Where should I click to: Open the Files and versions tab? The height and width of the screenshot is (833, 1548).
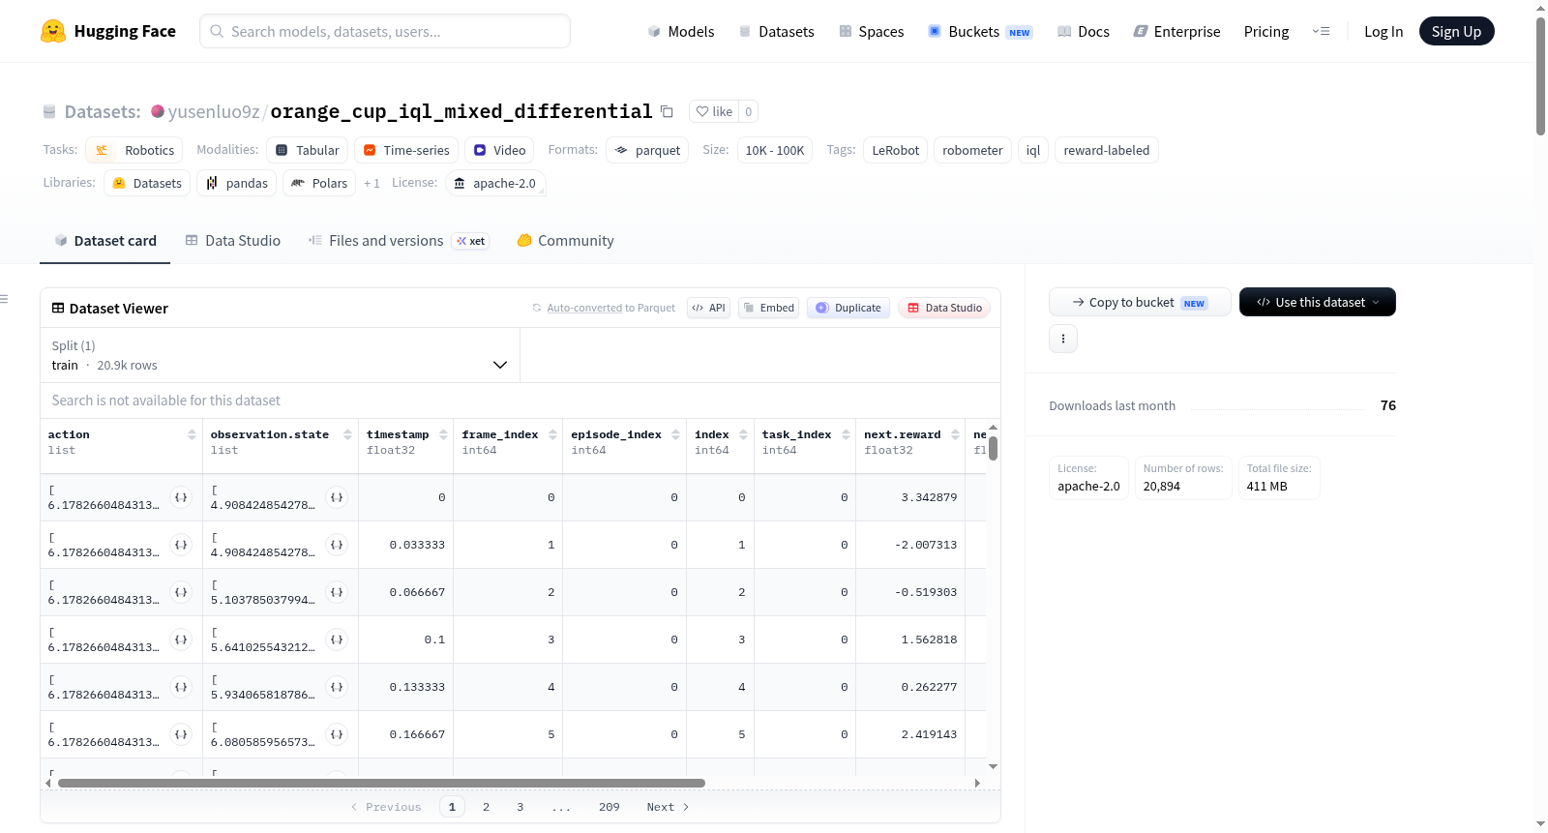click(x=399, y=241)
